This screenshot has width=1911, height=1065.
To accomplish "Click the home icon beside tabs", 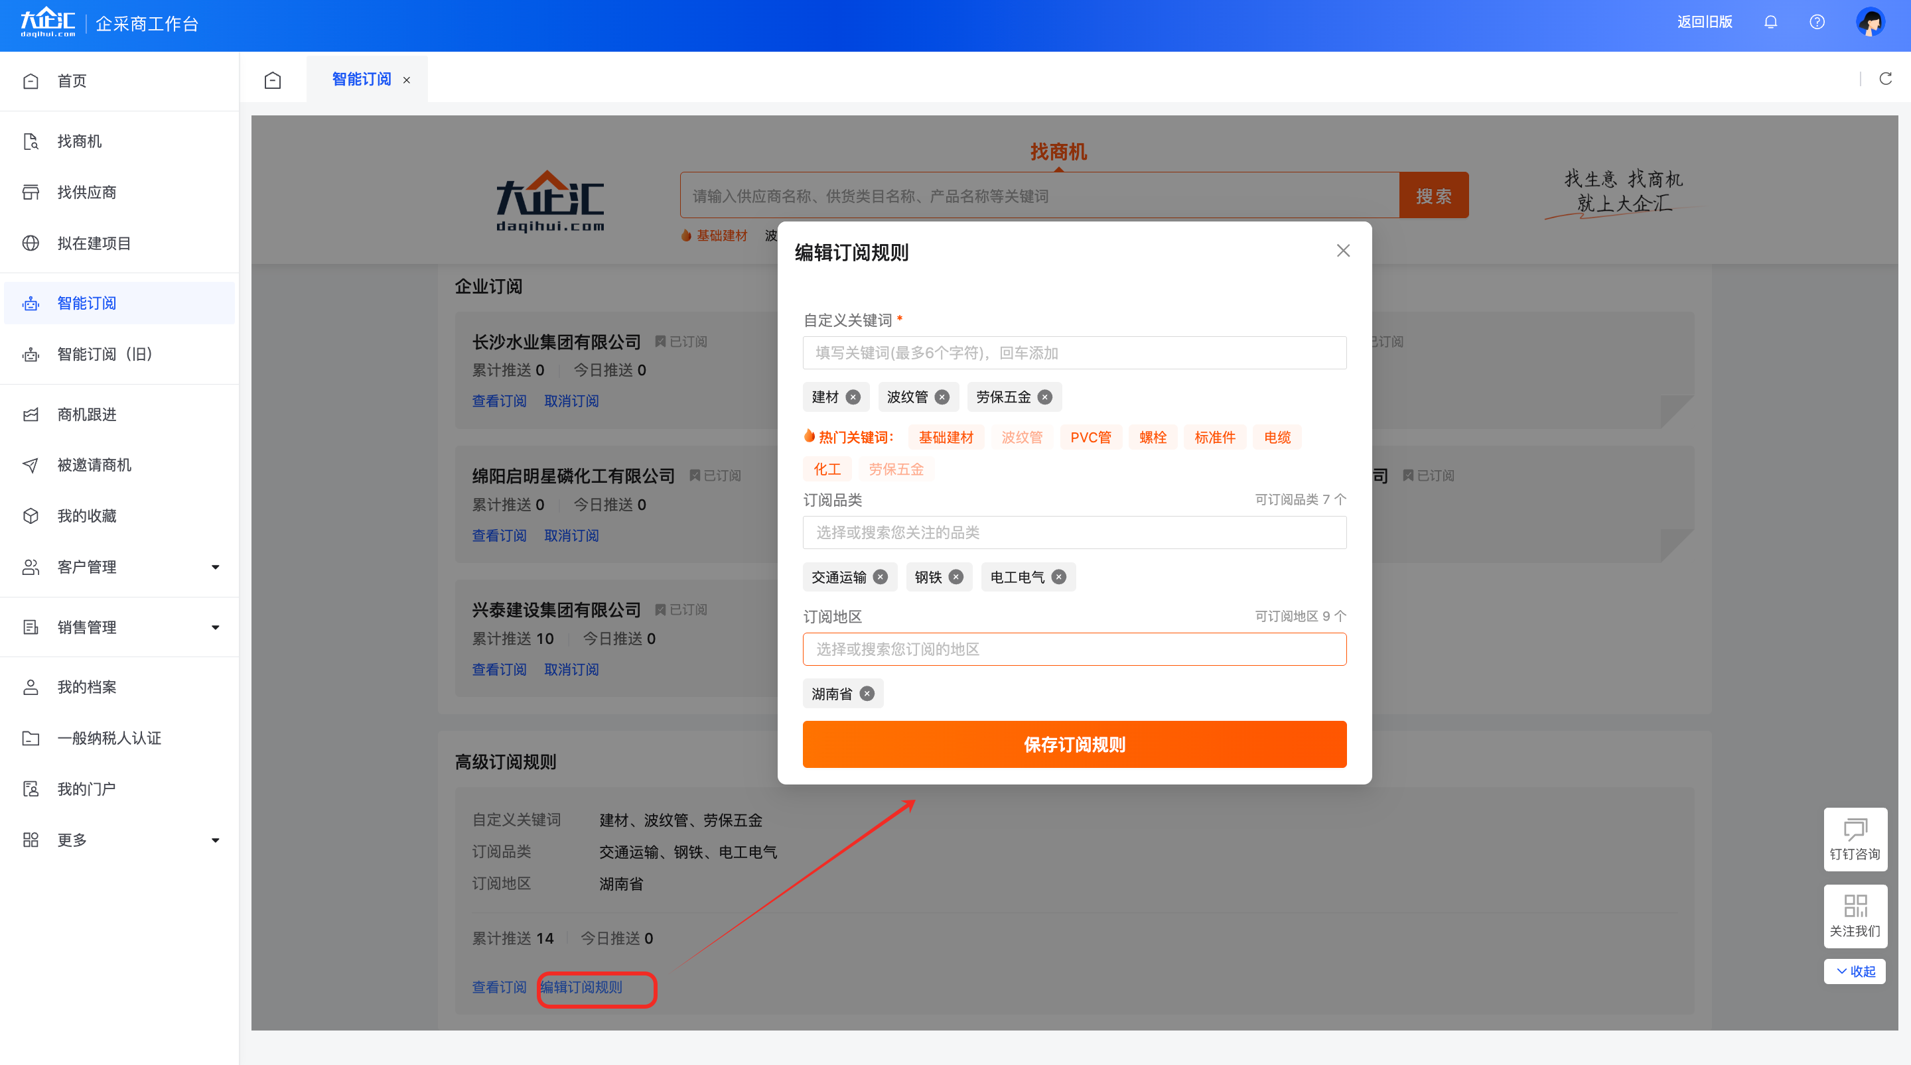I will pos(273,80).
